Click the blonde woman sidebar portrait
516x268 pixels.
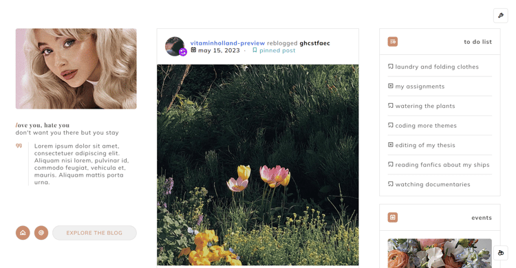(x=76, y=69)
